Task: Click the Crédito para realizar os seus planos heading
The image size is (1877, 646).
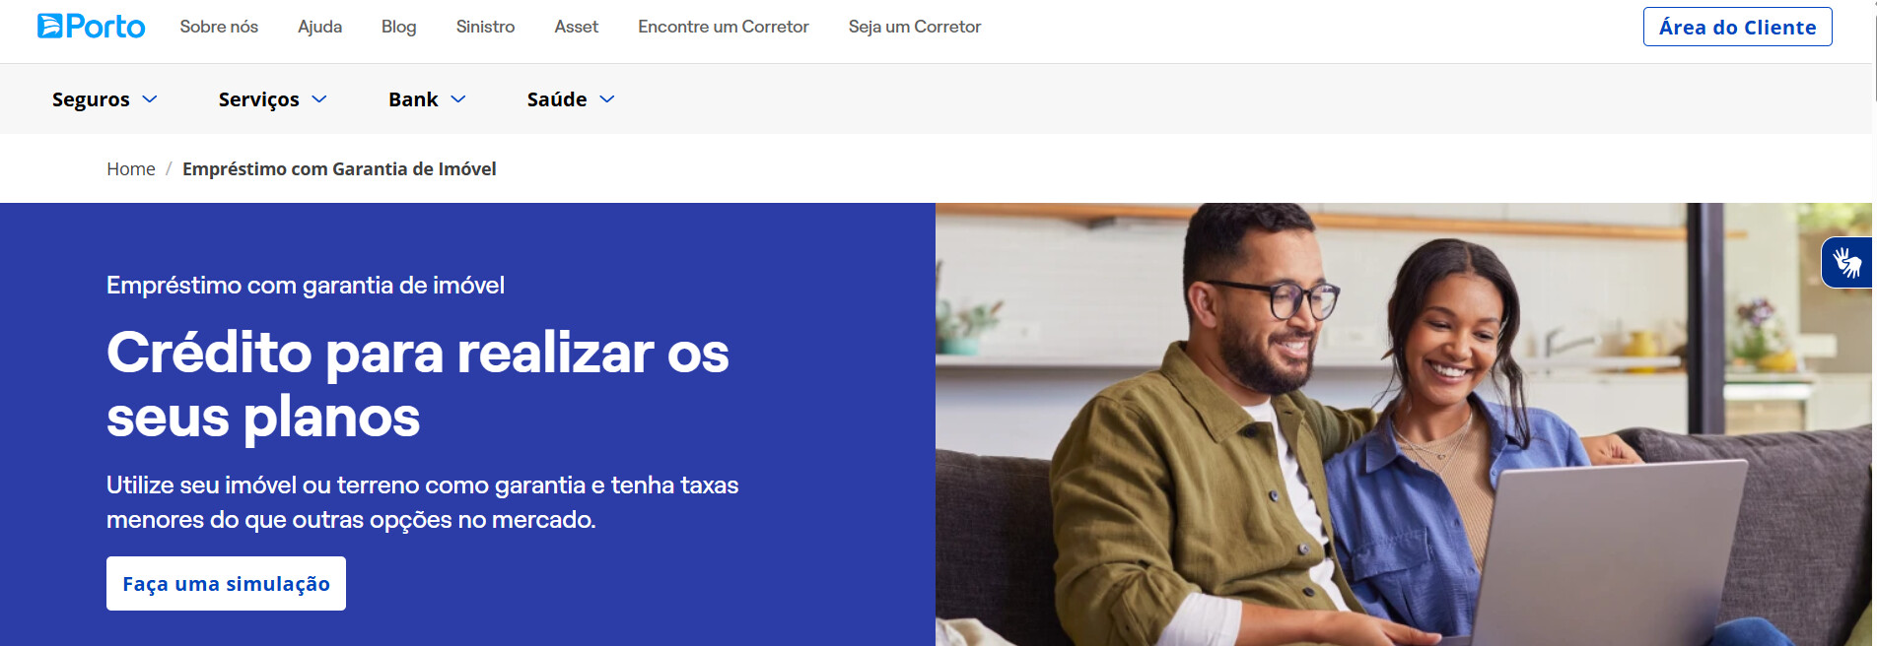Action: (418, 384)
